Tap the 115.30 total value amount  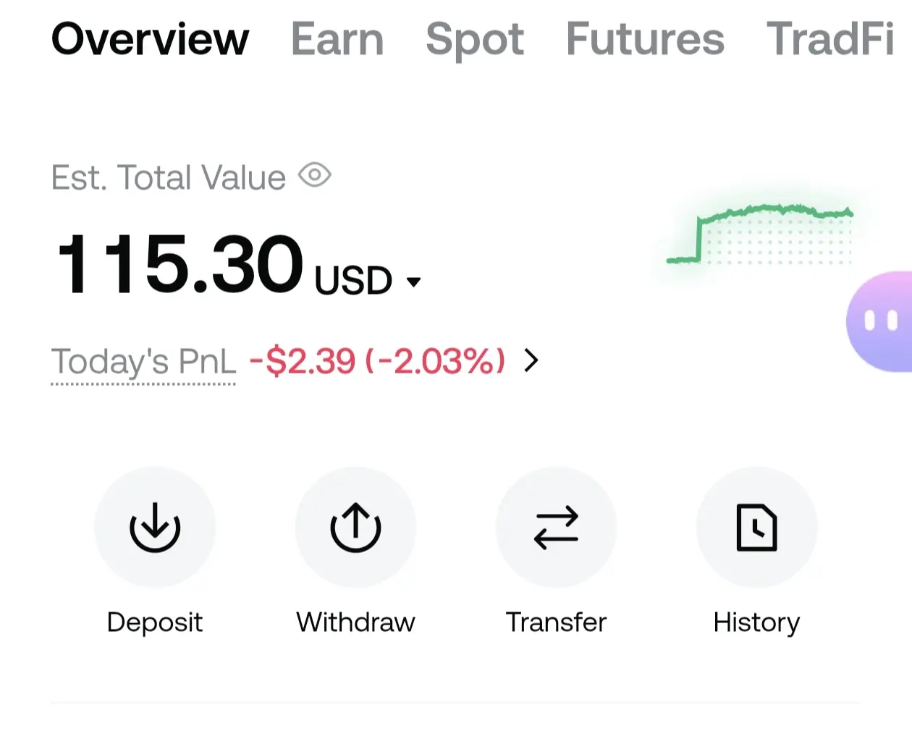point(180,263)
